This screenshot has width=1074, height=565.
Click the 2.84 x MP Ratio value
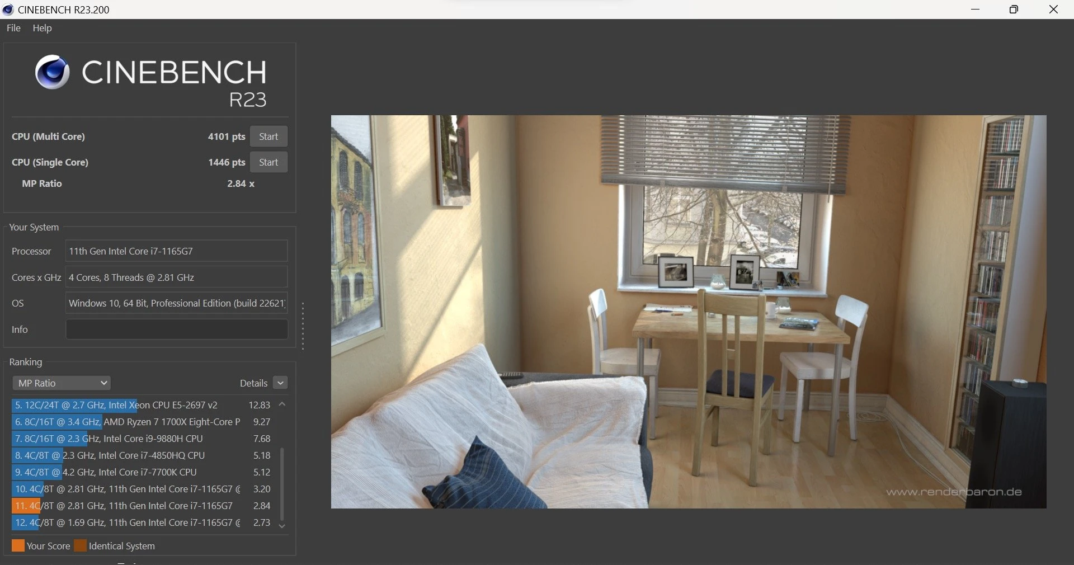241,183
